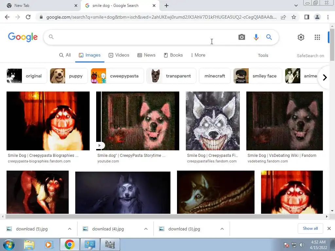Expand the More search categories menu
The image size is (335, 251).
click(198, 55)
